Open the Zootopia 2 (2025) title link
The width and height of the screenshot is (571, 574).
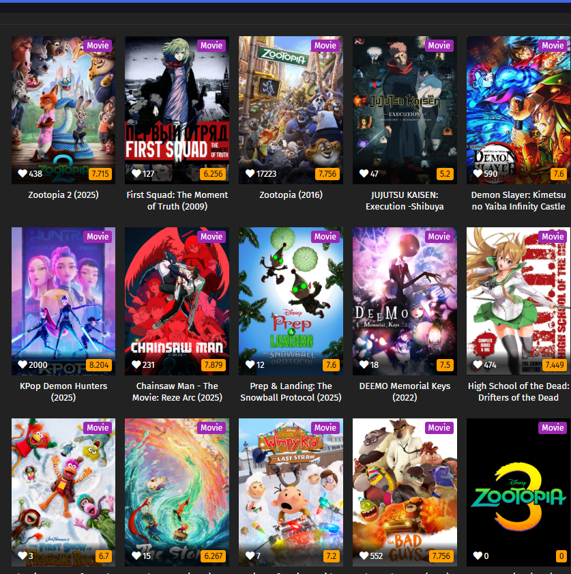coord(63,195)
